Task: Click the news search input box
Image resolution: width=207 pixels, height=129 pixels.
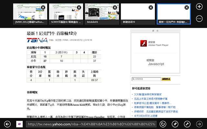Action: [x=146, y=79]
